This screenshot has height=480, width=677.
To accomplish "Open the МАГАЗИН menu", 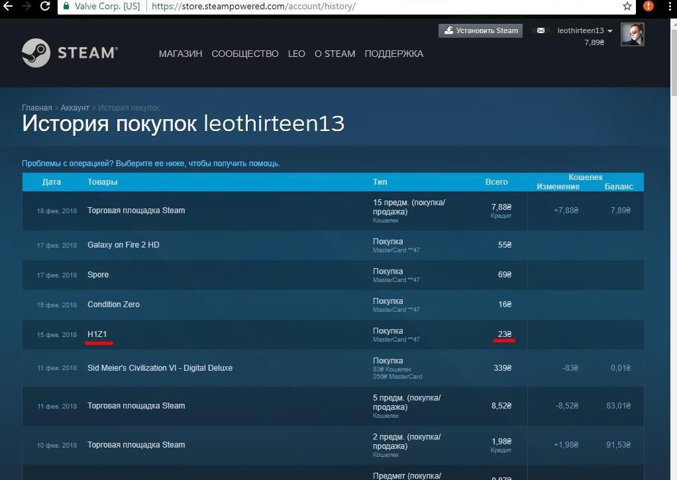I will [180, 54].
